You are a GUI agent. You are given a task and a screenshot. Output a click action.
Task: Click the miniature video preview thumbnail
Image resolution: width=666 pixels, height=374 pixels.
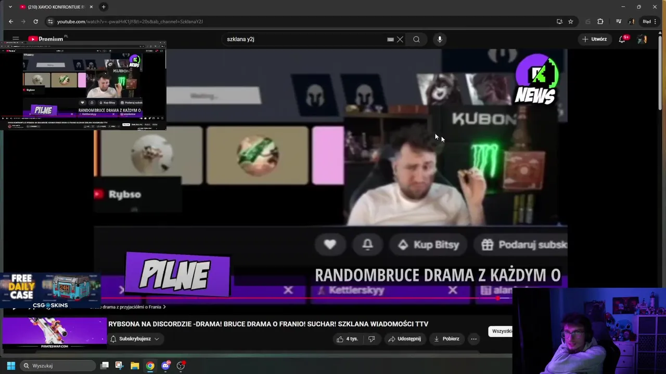click(x=83, y=86)
